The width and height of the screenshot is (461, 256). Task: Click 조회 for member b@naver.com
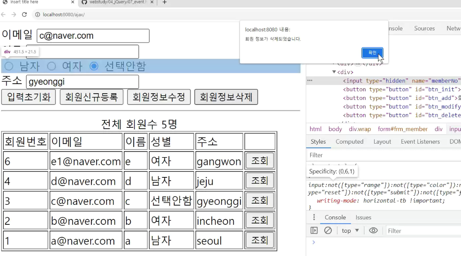pyautogui.click(x=260, y=220)
